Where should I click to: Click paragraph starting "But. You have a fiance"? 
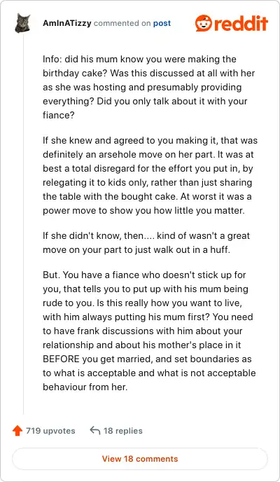[149, 331]
